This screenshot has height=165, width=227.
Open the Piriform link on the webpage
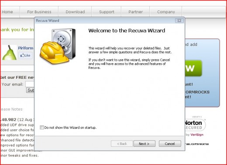coord(26,48)
